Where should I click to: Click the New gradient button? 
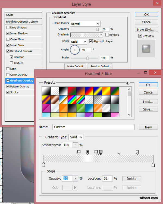[x=148, y=127]
